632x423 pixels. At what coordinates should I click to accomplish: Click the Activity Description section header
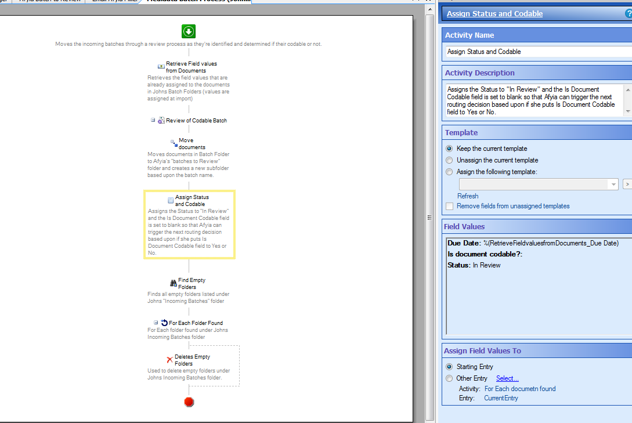pyautogui.click(x=537, y=73)
